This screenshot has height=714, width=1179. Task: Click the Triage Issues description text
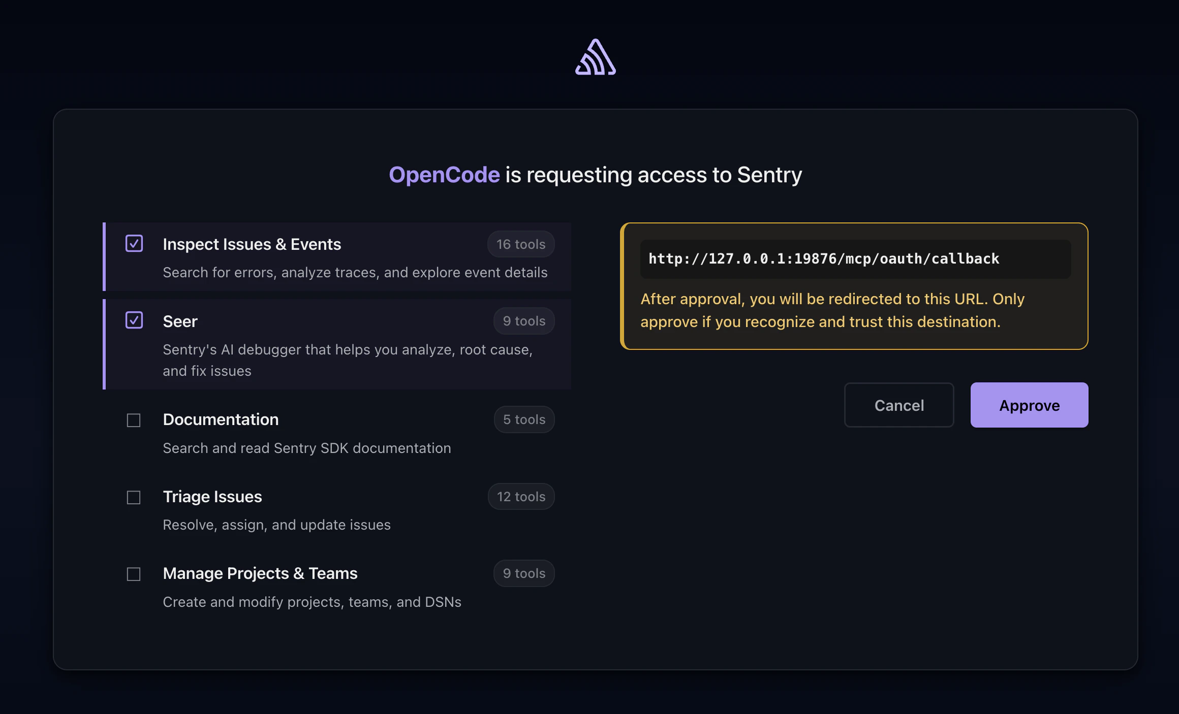[x=277, y=525]
